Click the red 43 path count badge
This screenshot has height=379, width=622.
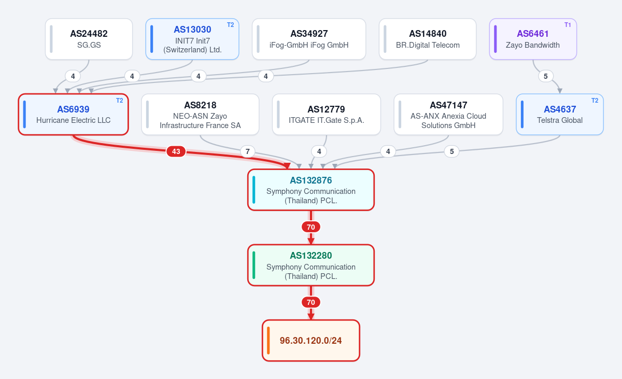click(x=176, y=151)
